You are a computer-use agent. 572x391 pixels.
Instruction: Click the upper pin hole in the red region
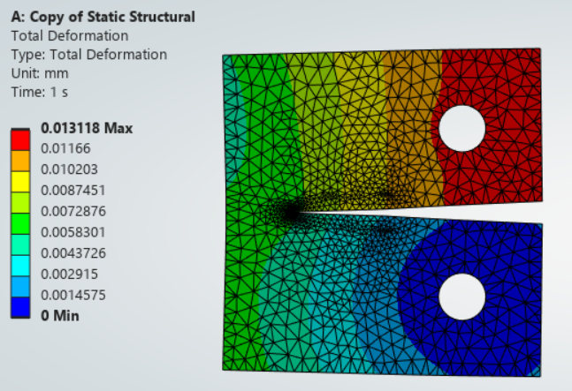[461, 127]
